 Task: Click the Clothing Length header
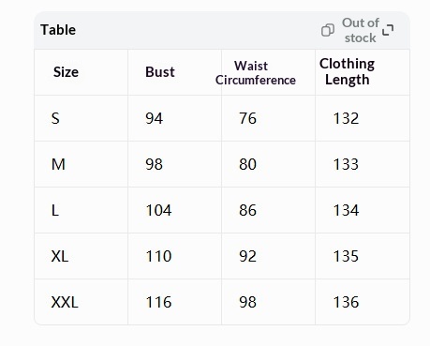coord(347,72)
